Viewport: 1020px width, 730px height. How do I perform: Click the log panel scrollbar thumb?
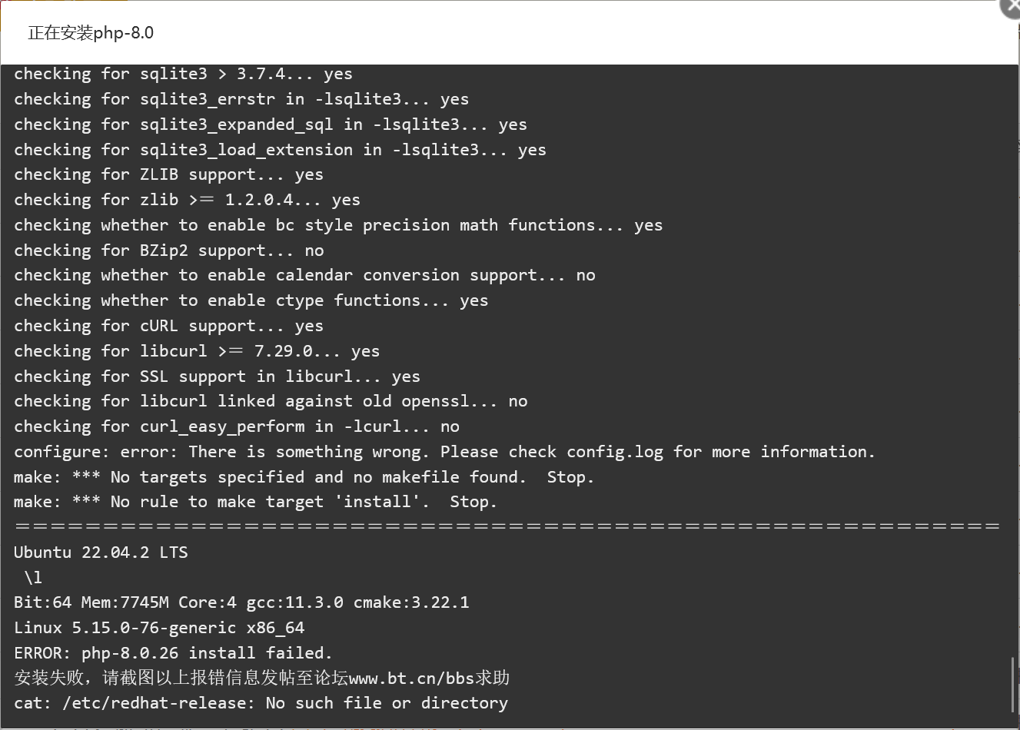1015,685
